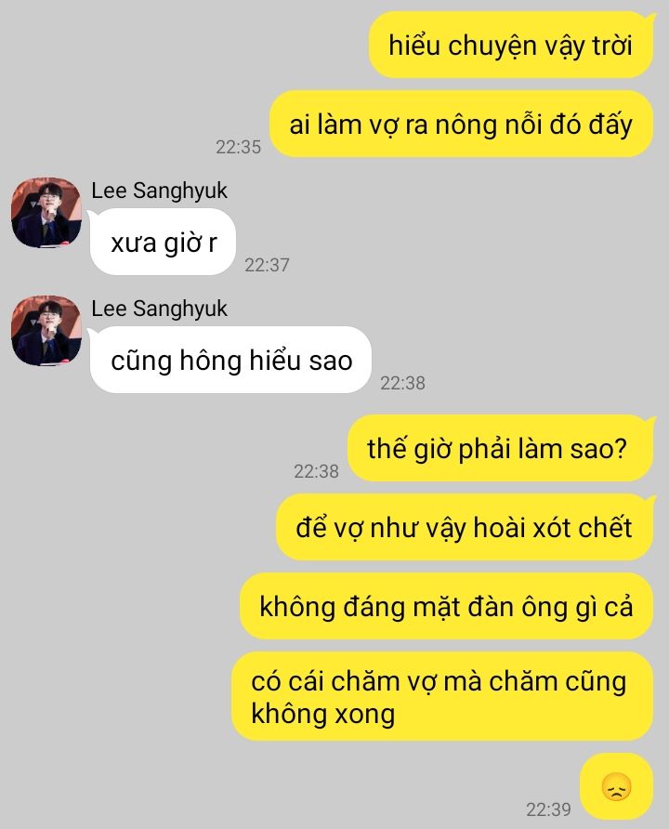The width and height of the screenshot is (669, 829).
Task: Tap the sad face emoji message
Action: tap(617, 788)
